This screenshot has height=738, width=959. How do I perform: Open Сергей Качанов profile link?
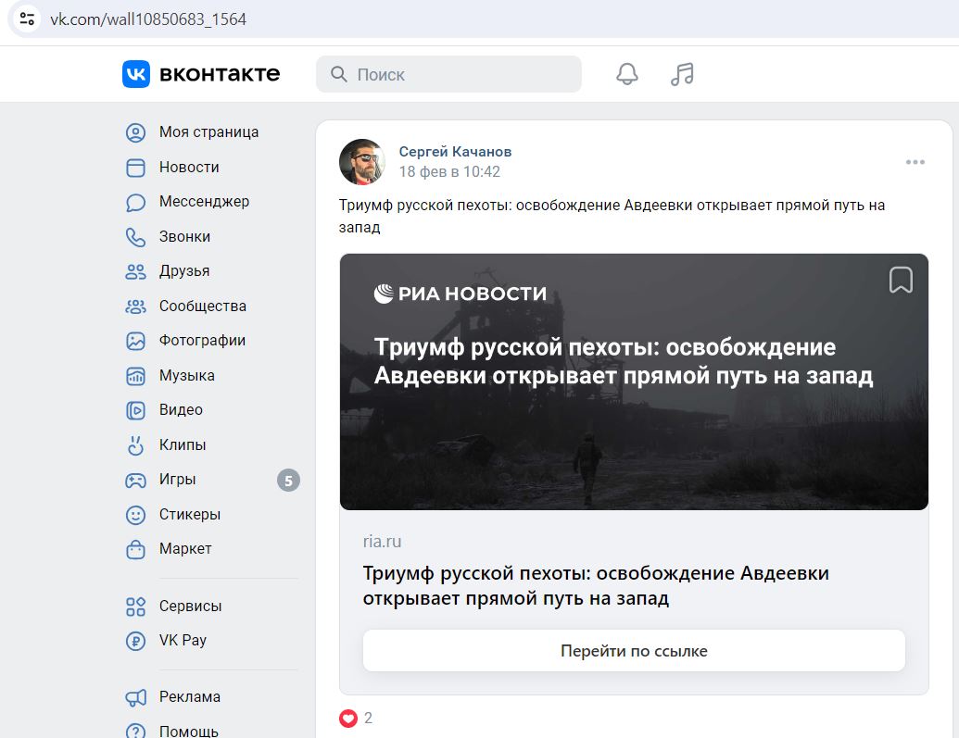[x=455, y=152]
